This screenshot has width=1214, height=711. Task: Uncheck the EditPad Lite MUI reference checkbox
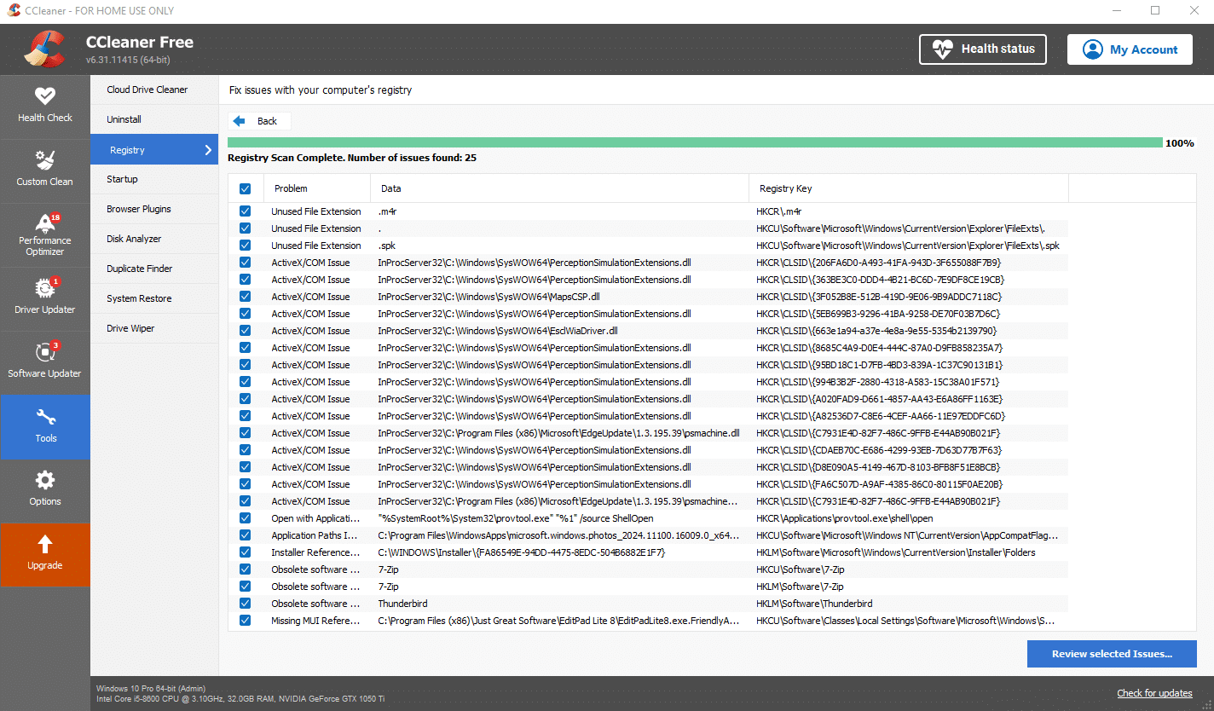click(246, 621)
